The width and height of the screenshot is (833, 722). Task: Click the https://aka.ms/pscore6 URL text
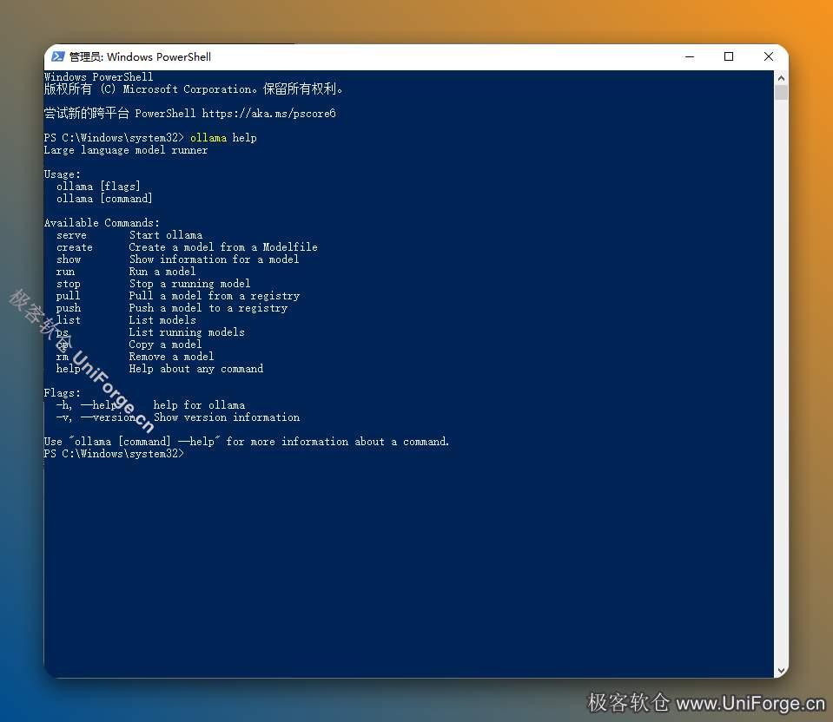pyautogui.click(x=268, y=114)
